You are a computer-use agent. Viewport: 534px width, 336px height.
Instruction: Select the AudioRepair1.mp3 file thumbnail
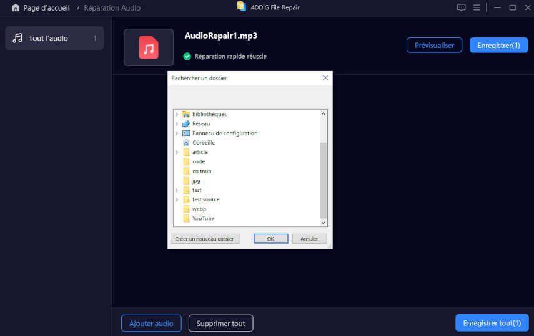pyautogui.click(x=149, y=47)
